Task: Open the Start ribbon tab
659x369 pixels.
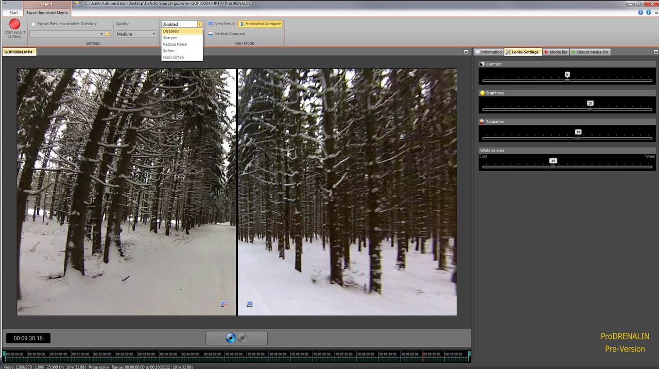Action: 13,12
